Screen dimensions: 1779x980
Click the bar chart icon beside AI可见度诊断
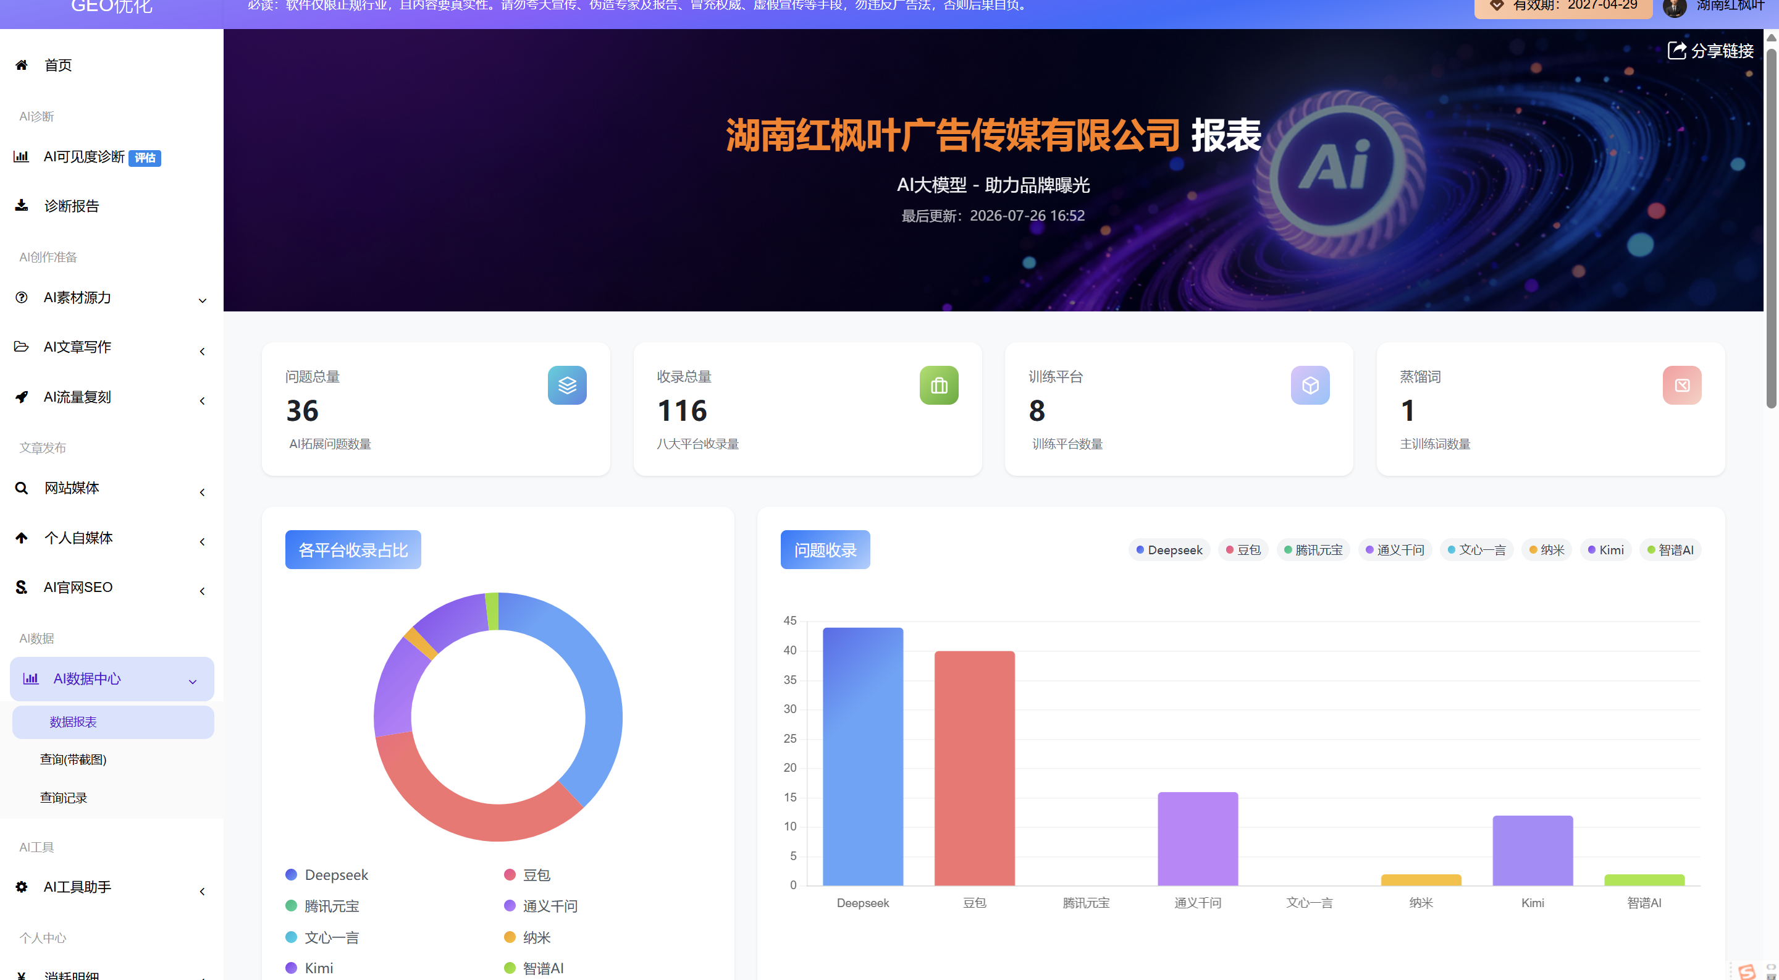tap(22, 157)
